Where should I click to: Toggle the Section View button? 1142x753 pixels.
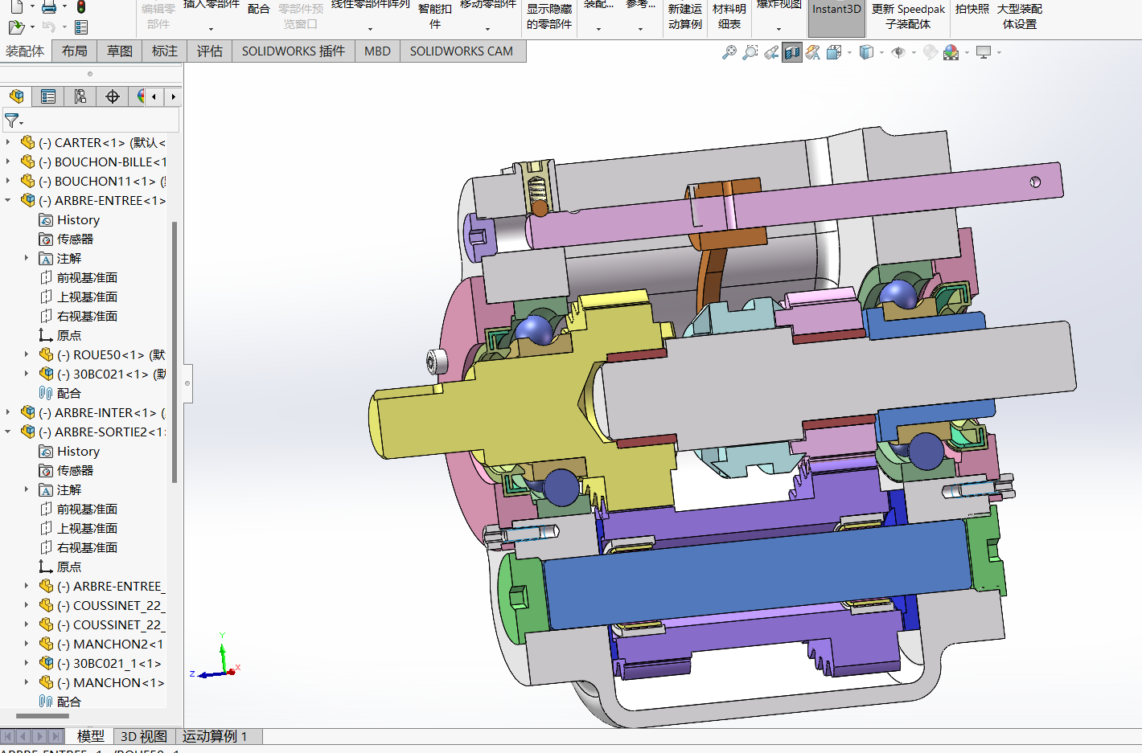[792, 52]
